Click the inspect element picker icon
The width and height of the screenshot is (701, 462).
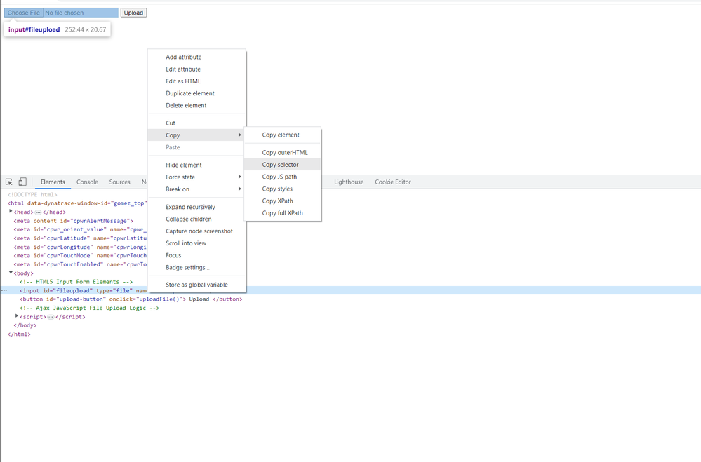[x=9, y=182]
